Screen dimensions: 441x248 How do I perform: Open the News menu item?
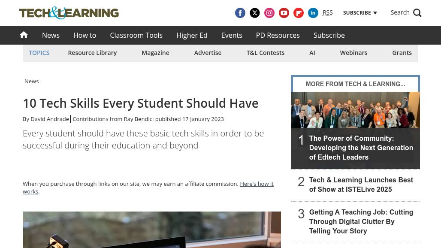point(51,35)
